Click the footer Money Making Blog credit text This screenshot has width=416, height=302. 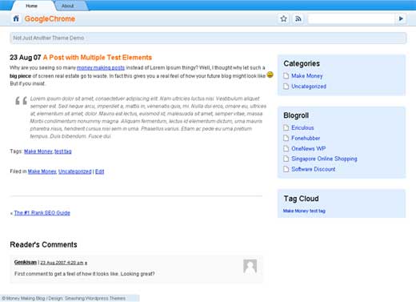tap(63, 298)
